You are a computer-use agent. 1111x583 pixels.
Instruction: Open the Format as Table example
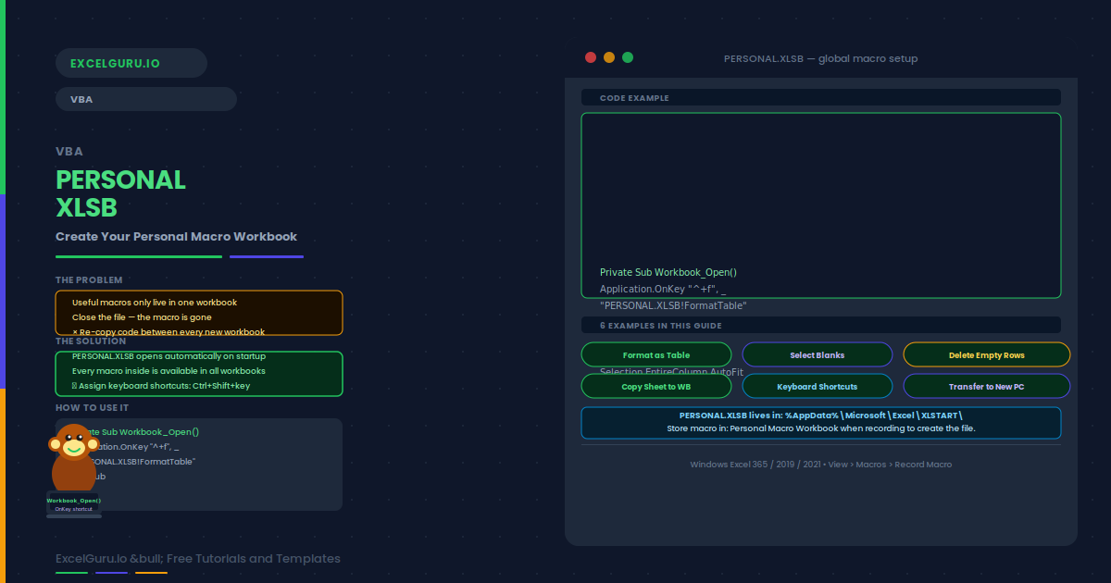click(656, 354)
